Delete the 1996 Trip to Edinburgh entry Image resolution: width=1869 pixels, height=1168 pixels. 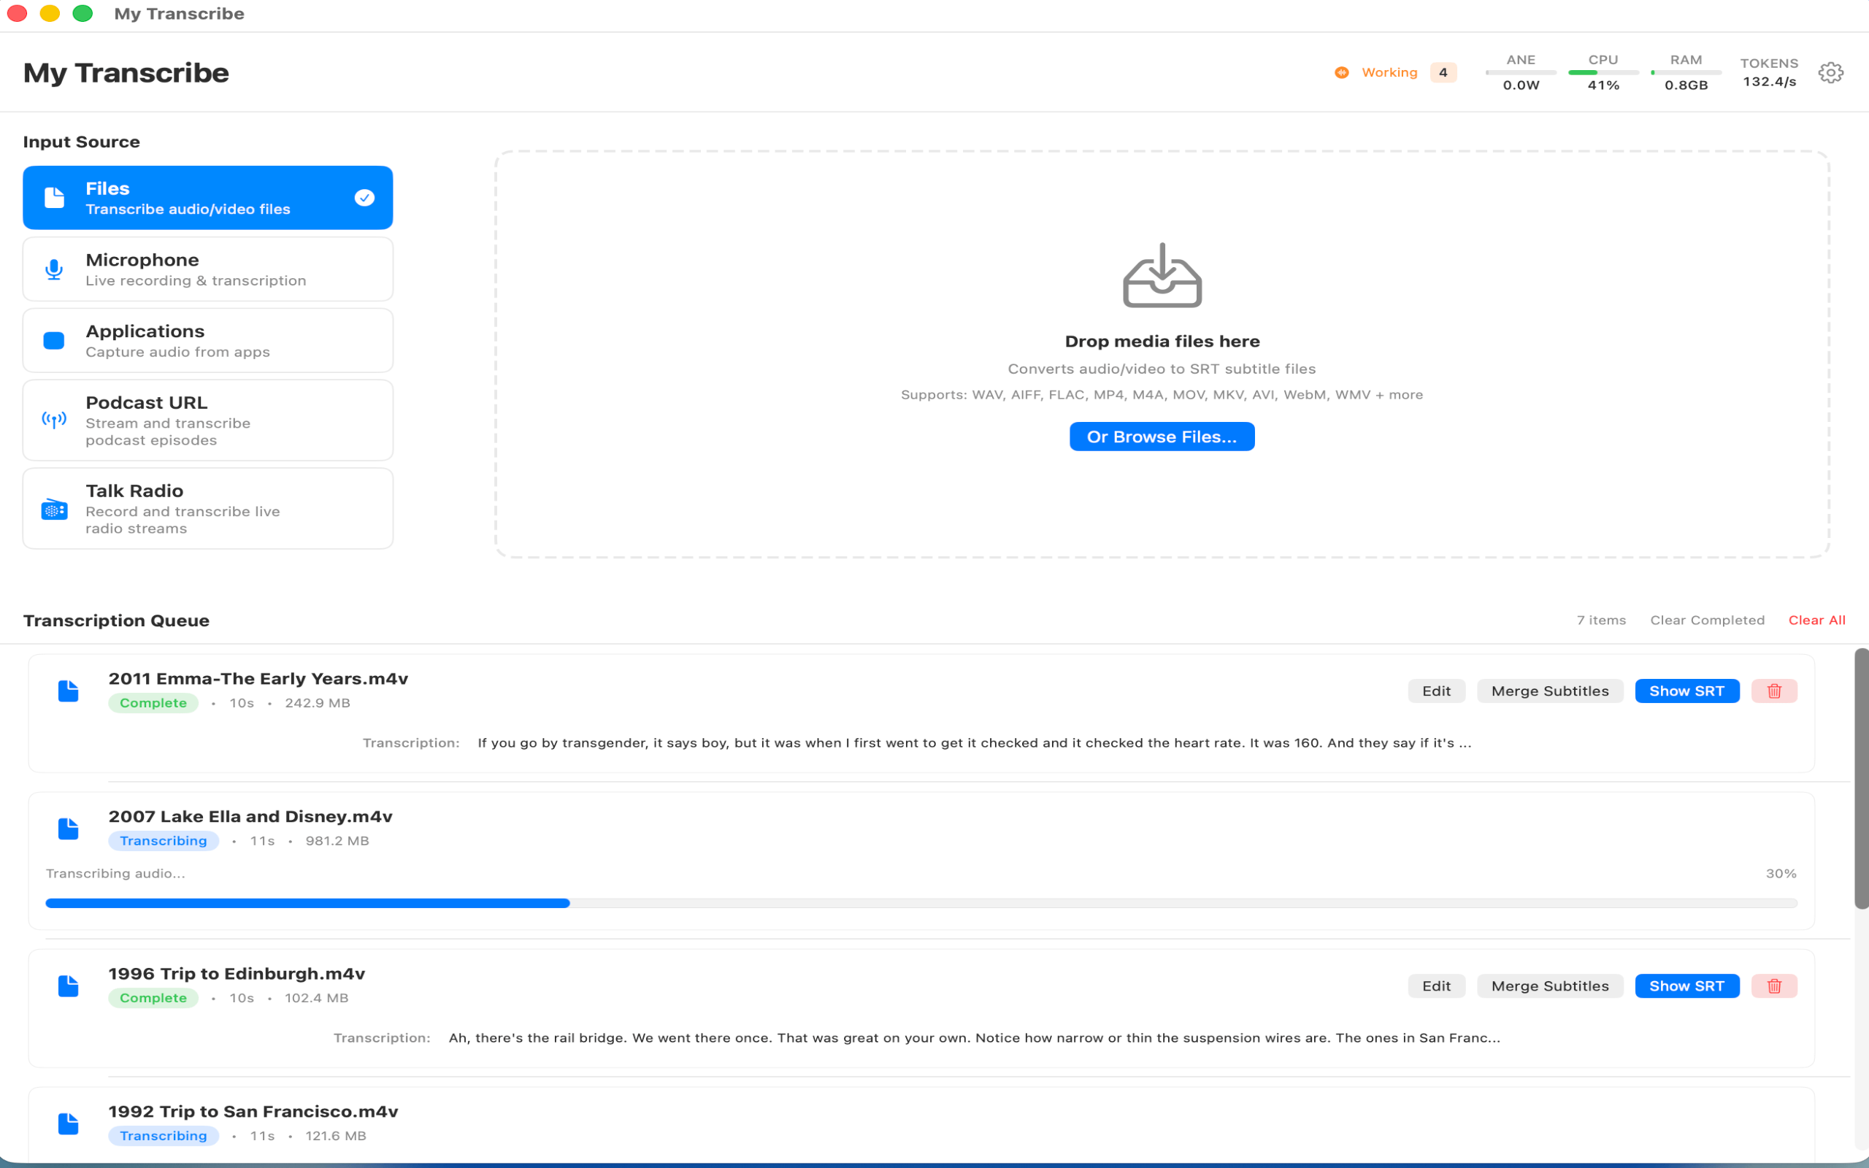[x=1773, y=985]
